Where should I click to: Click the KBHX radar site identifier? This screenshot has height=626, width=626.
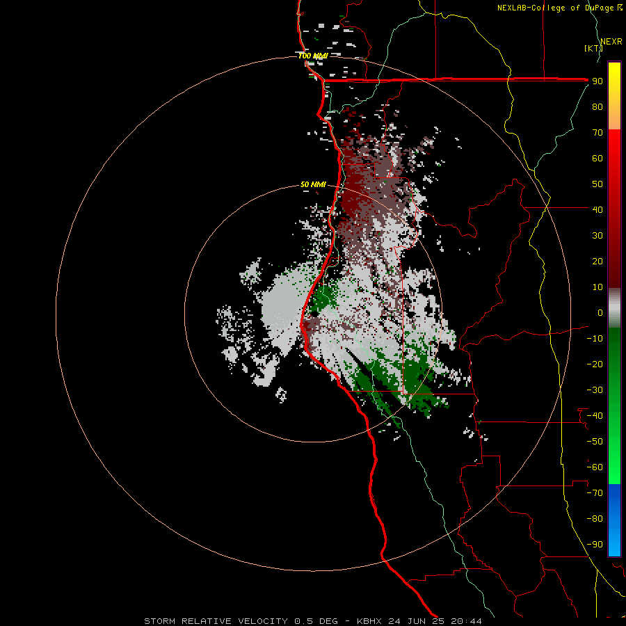pyautogui.click(x=369, y=621)
